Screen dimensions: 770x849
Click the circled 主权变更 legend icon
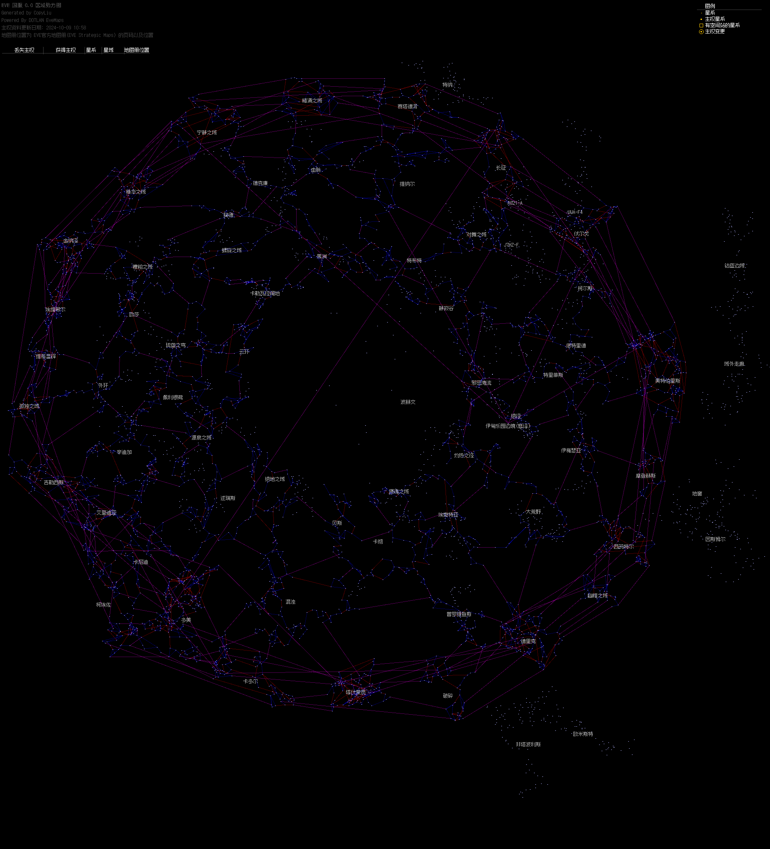[701, 32]
